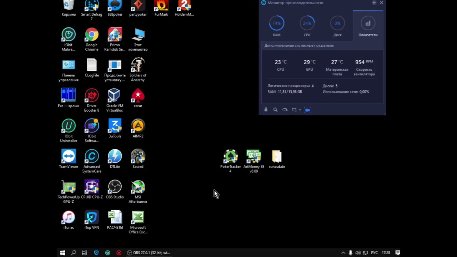Click the volume speaker tray icon
Viewport: 457px width, 257px height.
(358, 253)
